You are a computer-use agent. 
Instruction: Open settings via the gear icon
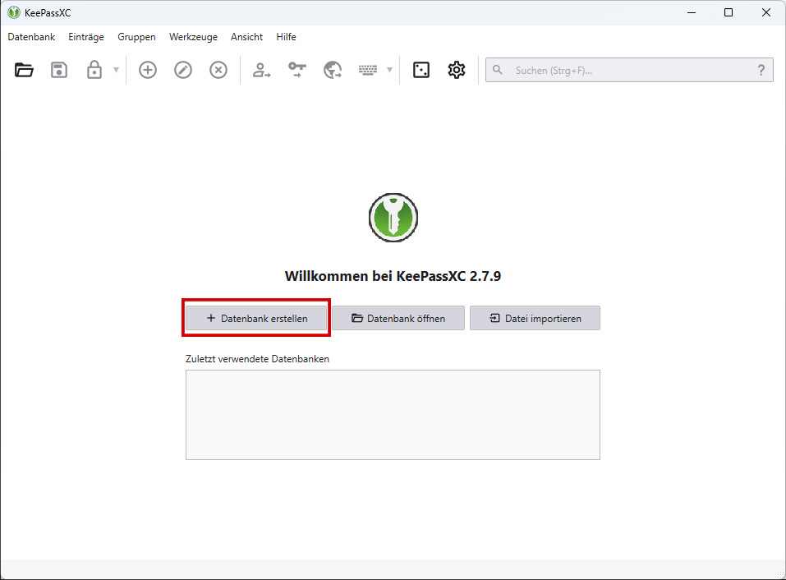click(457, 71)
